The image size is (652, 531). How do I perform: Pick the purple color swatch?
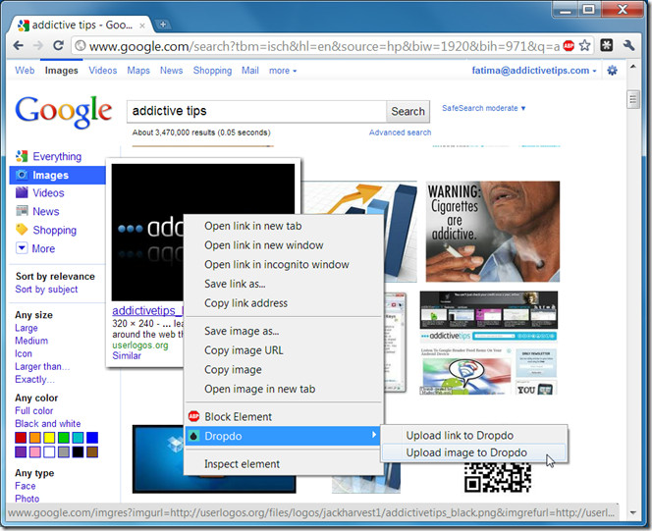[21, 451]
